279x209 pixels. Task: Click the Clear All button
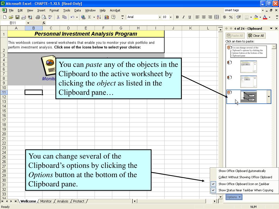256,36
